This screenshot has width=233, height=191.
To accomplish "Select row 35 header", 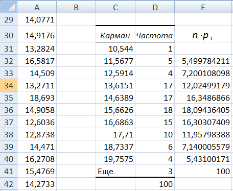I will (x=9, y=98).
